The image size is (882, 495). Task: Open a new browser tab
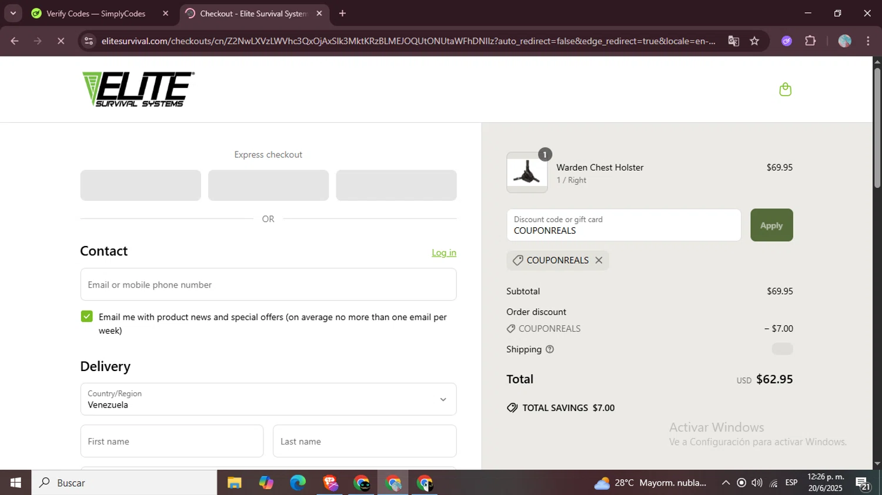tap(342, 14)
